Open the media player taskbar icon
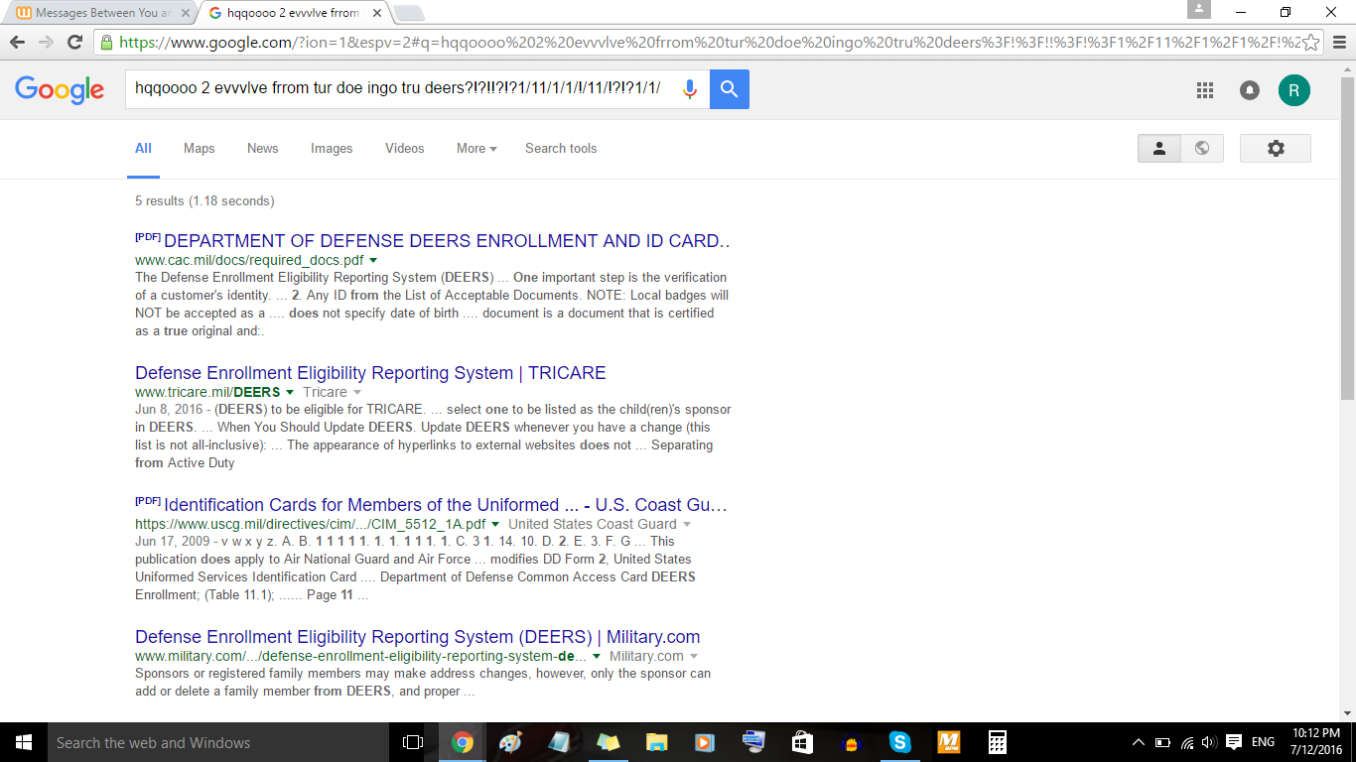This screenshot has height=762, width=1356. pyautogui.click(x=704, y=742)
